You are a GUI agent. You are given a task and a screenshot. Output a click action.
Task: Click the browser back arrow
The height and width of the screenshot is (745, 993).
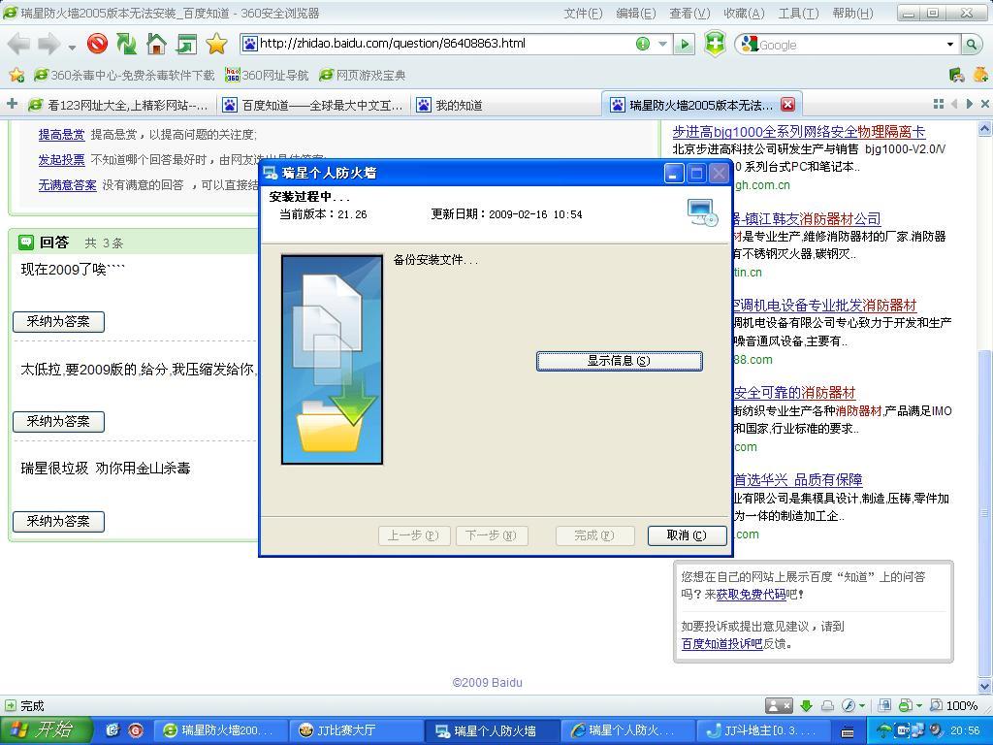tap(19, 45)
